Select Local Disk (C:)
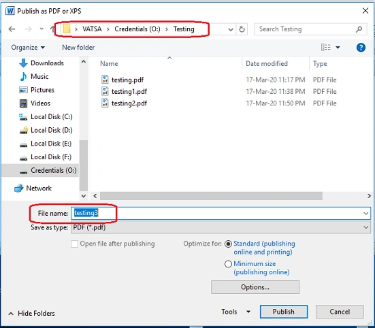Viewport: 375px width, 328px height. point(46,116)
